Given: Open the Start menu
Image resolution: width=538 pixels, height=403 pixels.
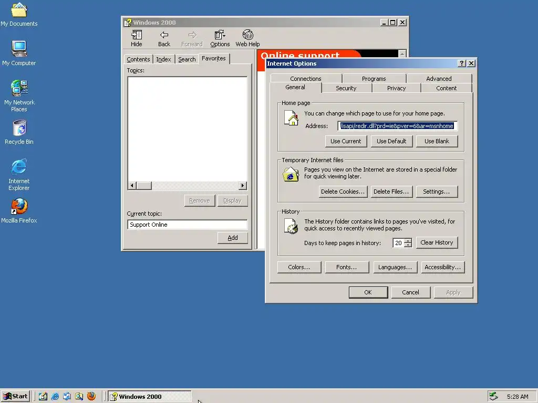Looking at the screenshot, I should [x=15, y=396].
